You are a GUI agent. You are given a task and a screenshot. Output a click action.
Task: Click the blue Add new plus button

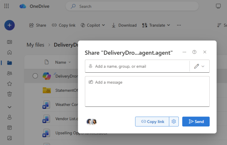click(x=9, y=25)
